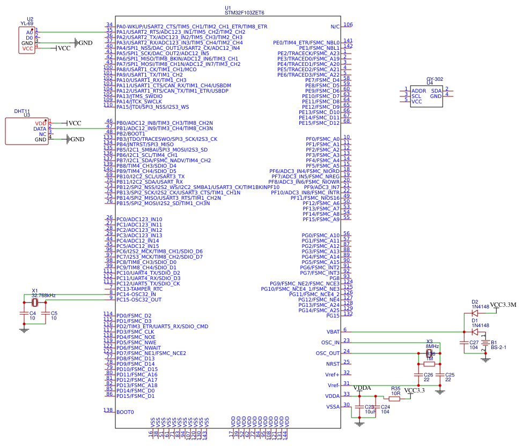Image resolution: width=523 pixels, height=446 pixels.
Task: Click the C27 104 capacitor symbol
Action: [464, 343]
